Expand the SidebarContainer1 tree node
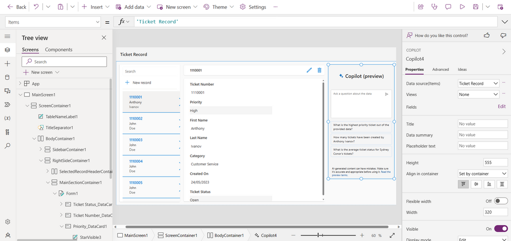511x241 pixels. click(41, 149)
